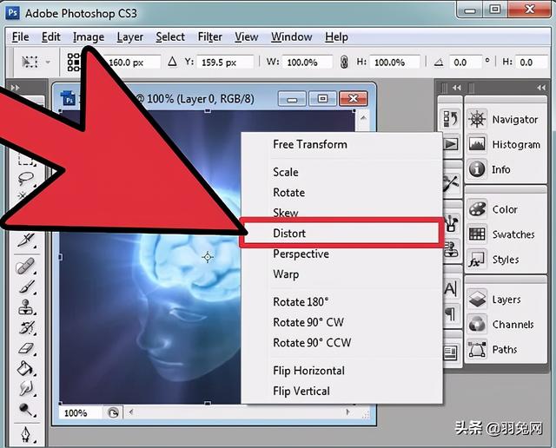Toggle relative positioning triangle before Y field

tap(172, 62)
